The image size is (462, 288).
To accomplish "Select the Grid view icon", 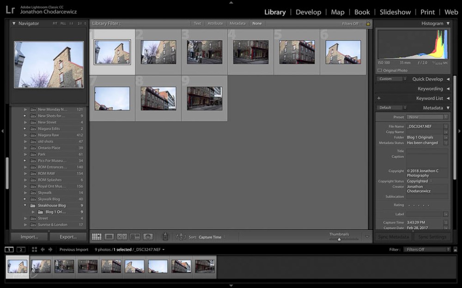I will [96, 236].
